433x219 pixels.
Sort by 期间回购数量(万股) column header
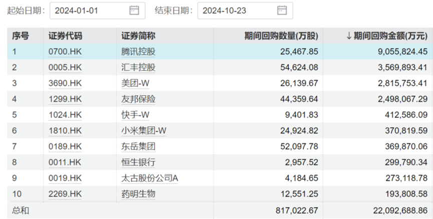281,36
